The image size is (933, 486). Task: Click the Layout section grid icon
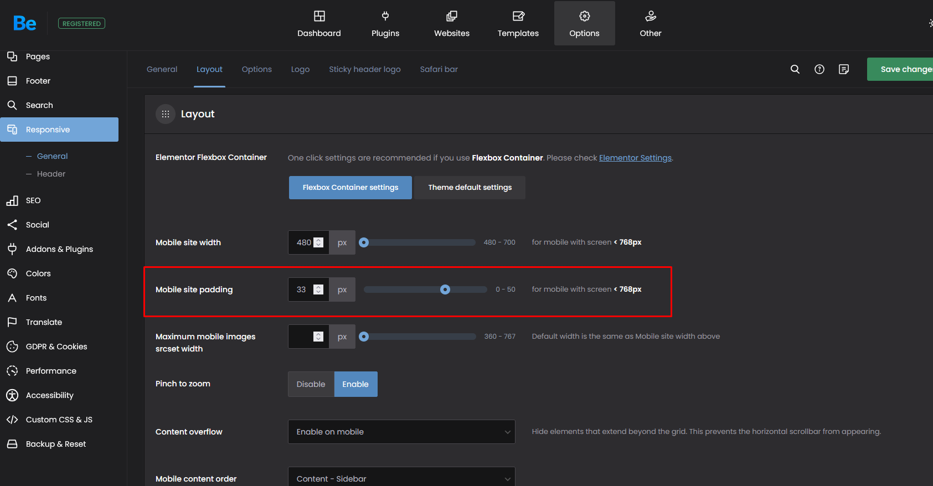click(x=166, y=114)
